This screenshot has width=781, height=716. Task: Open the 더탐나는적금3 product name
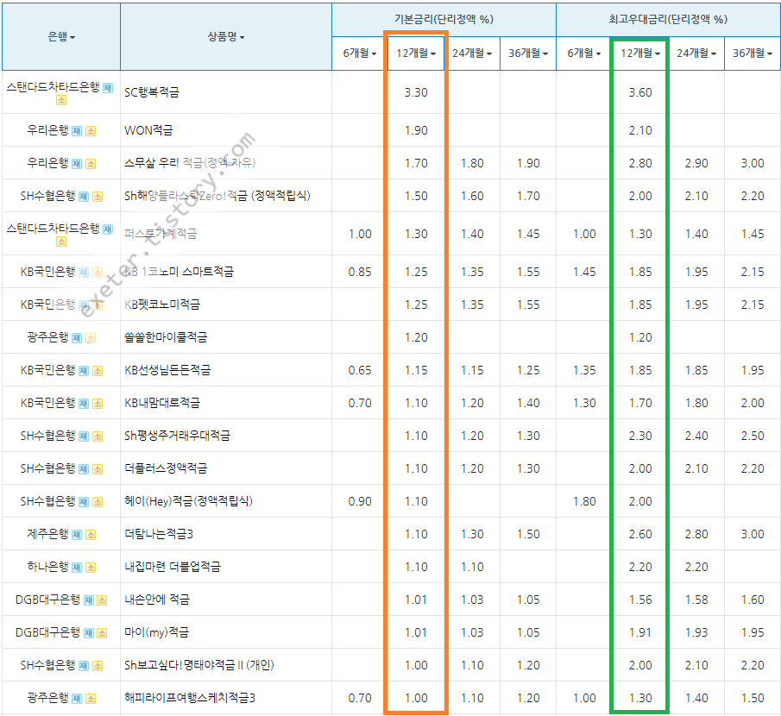tap(159, 534)
